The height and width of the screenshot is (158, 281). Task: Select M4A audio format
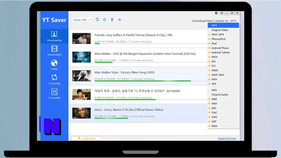tap(223, 99)
